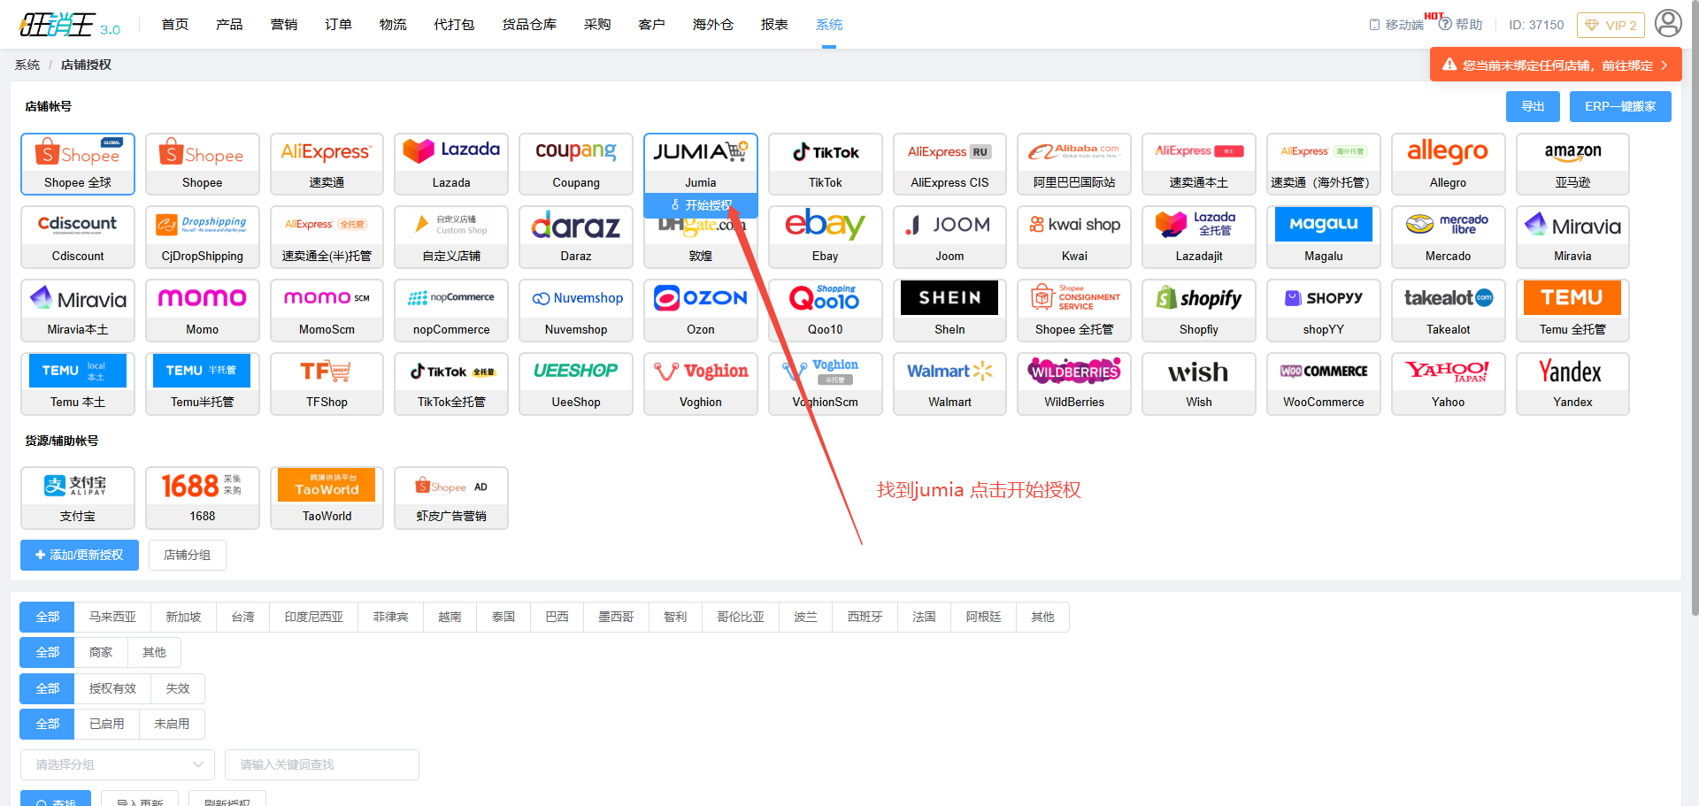Click the 导出 export button

1533,106
